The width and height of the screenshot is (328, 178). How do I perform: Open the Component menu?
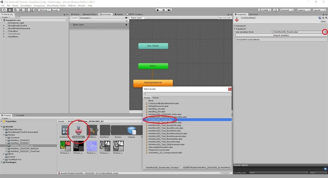point(39,5)
